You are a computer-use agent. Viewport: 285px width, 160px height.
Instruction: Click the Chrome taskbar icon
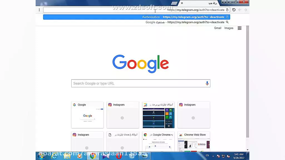point(93,156)
